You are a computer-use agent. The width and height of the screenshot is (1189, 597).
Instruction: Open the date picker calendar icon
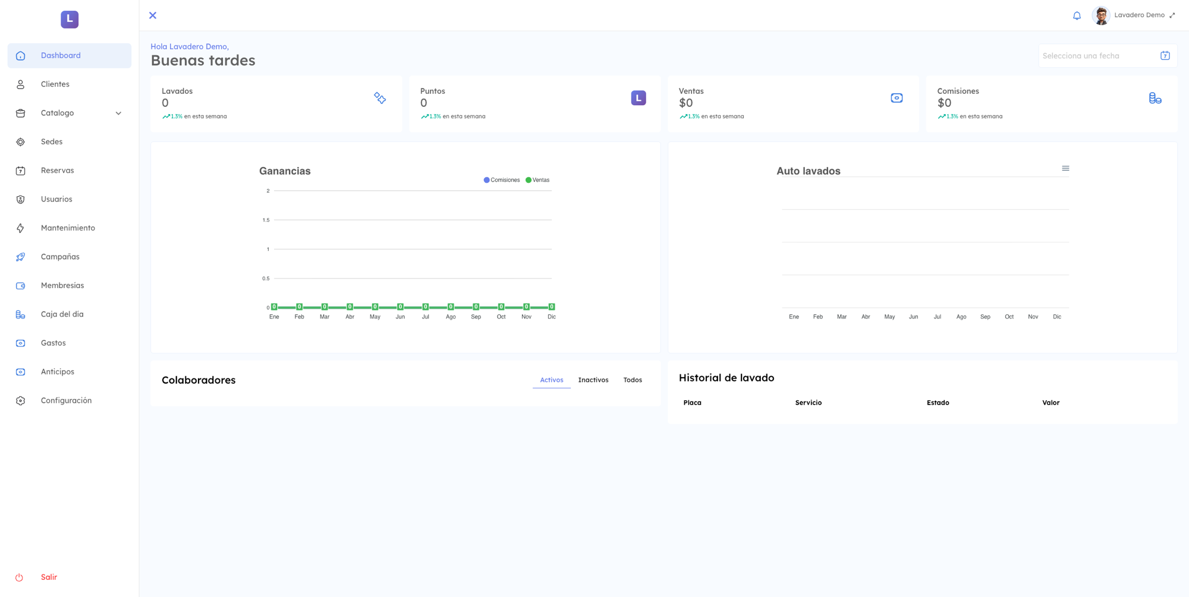pos(1165,56)
